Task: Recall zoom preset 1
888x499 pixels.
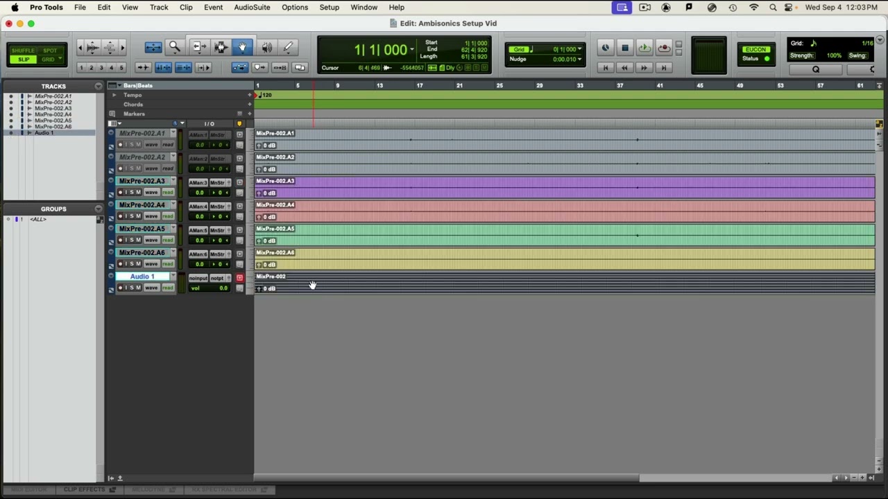Action: click(81, 68)
